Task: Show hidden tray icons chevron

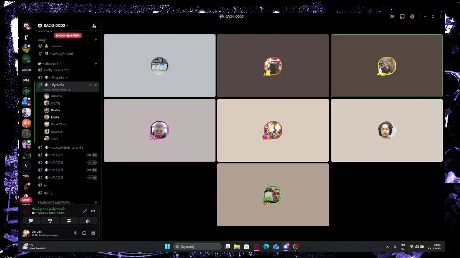Action: click(387, 247)
